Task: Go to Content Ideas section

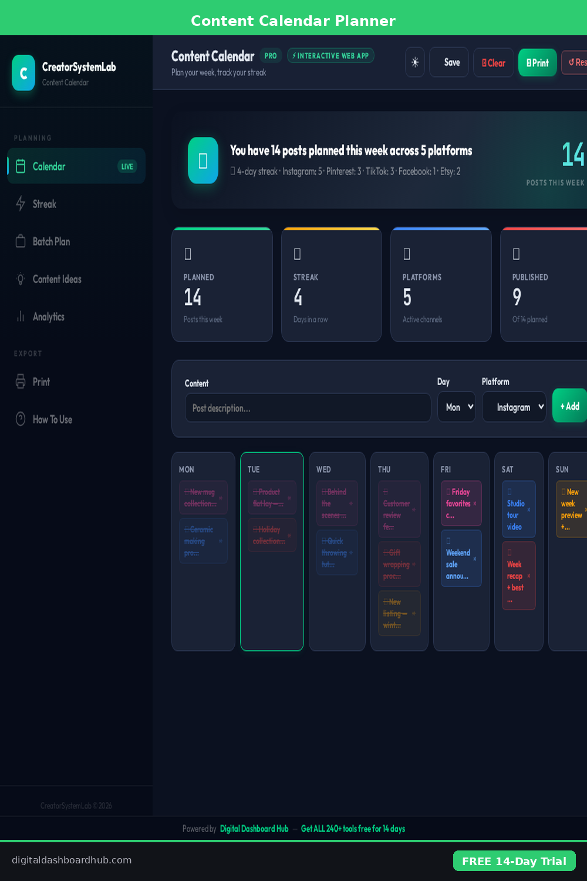Action: [x=57, y=279]
